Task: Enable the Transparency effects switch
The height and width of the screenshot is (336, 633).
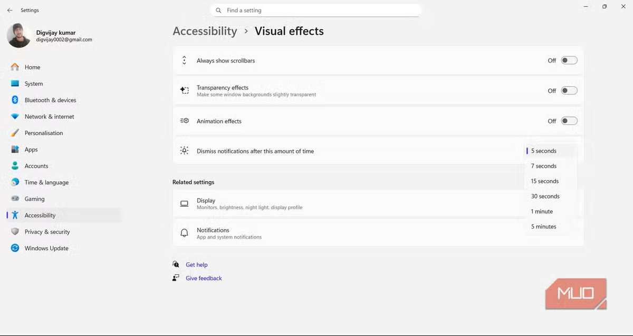Action: pyautogui.click(x=569, y=91)
